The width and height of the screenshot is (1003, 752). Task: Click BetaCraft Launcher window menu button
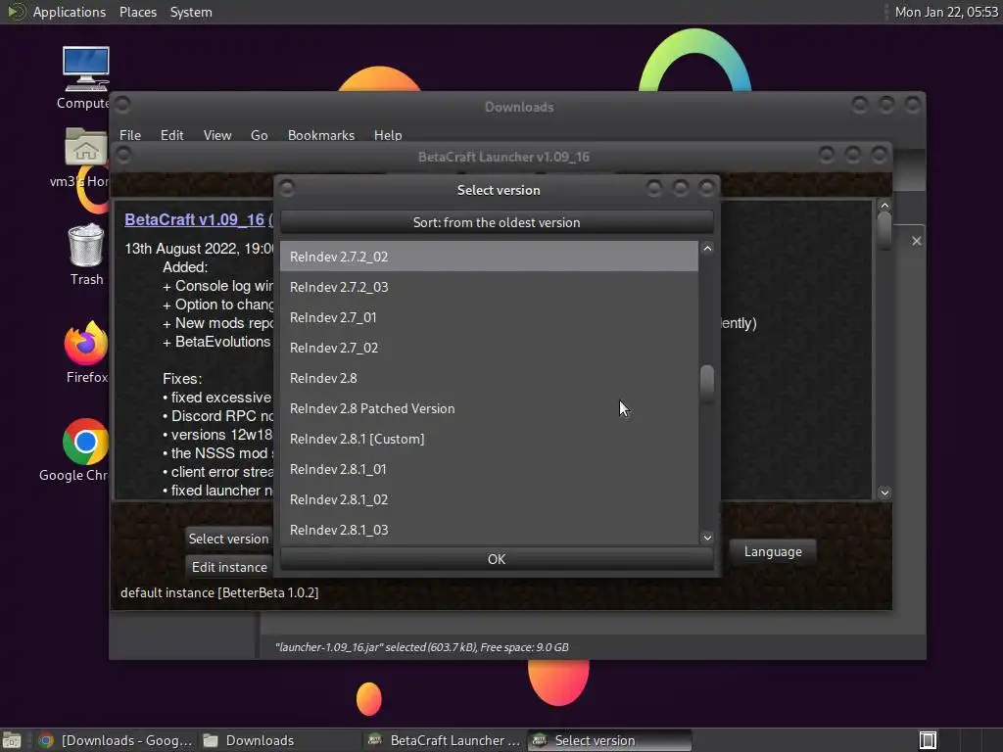pyautogui.click(x=124, y=155)
